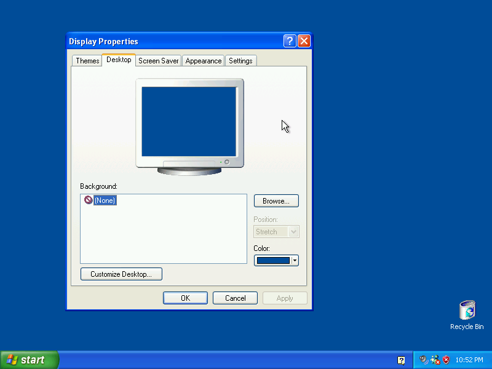This screenshot has width=492, height=369.
Task: Confirm with the OK button
Action: pos(185,298)
